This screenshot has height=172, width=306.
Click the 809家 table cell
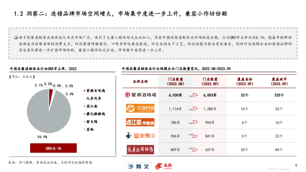[175, 150]
